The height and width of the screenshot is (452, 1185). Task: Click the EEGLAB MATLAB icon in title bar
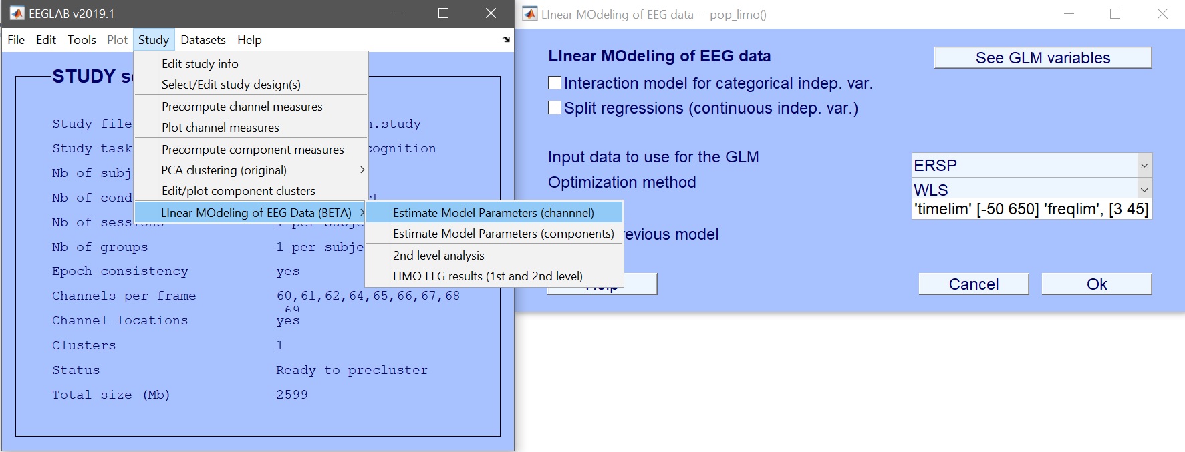pyautogui.click(x=17, y=13)
